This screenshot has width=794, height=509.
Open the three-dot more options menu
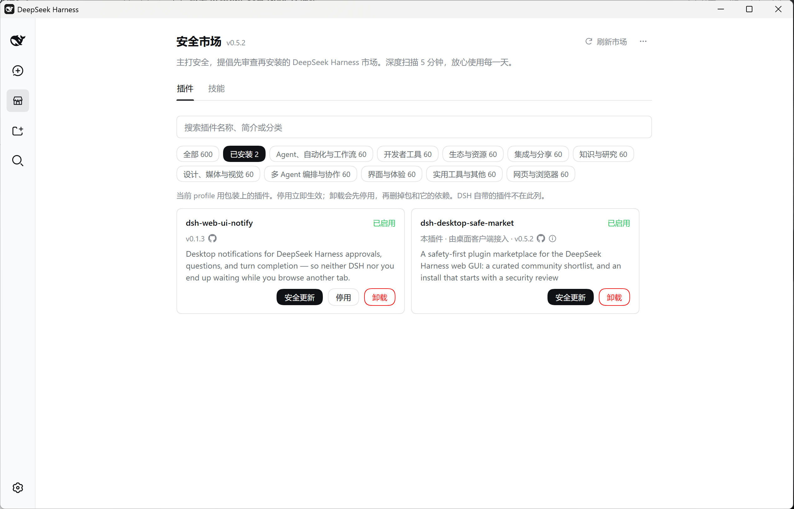pos(643,41)
